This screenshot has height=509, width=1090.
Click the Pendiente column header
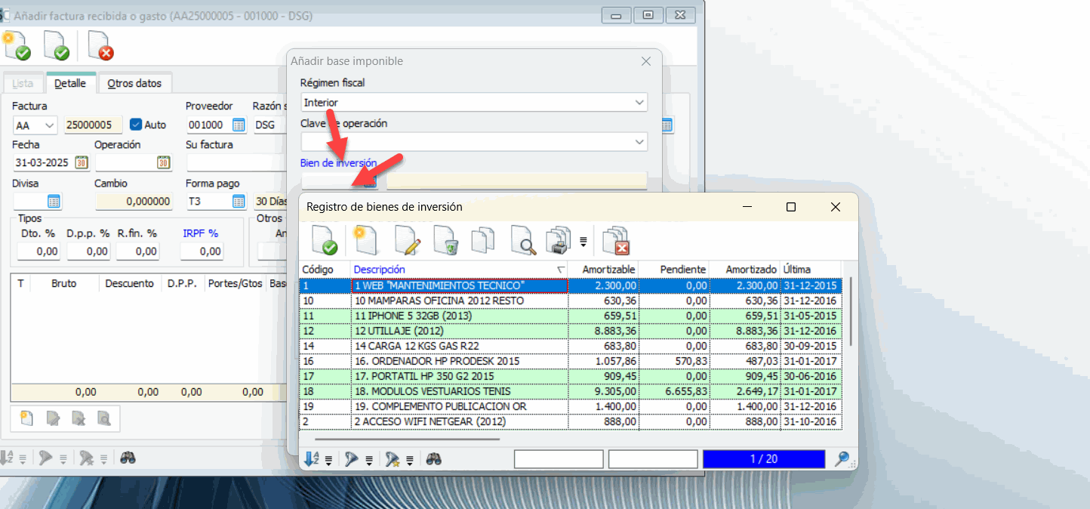coord(675,270)
